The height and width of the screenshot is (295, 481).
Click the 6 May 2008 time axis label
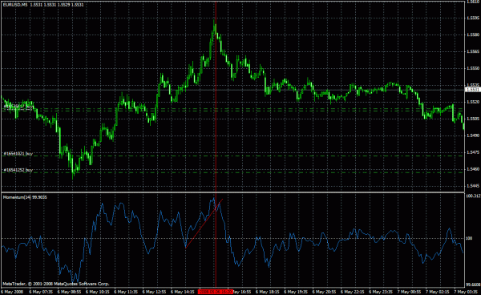pyautogui.click(x=12, y=292)
